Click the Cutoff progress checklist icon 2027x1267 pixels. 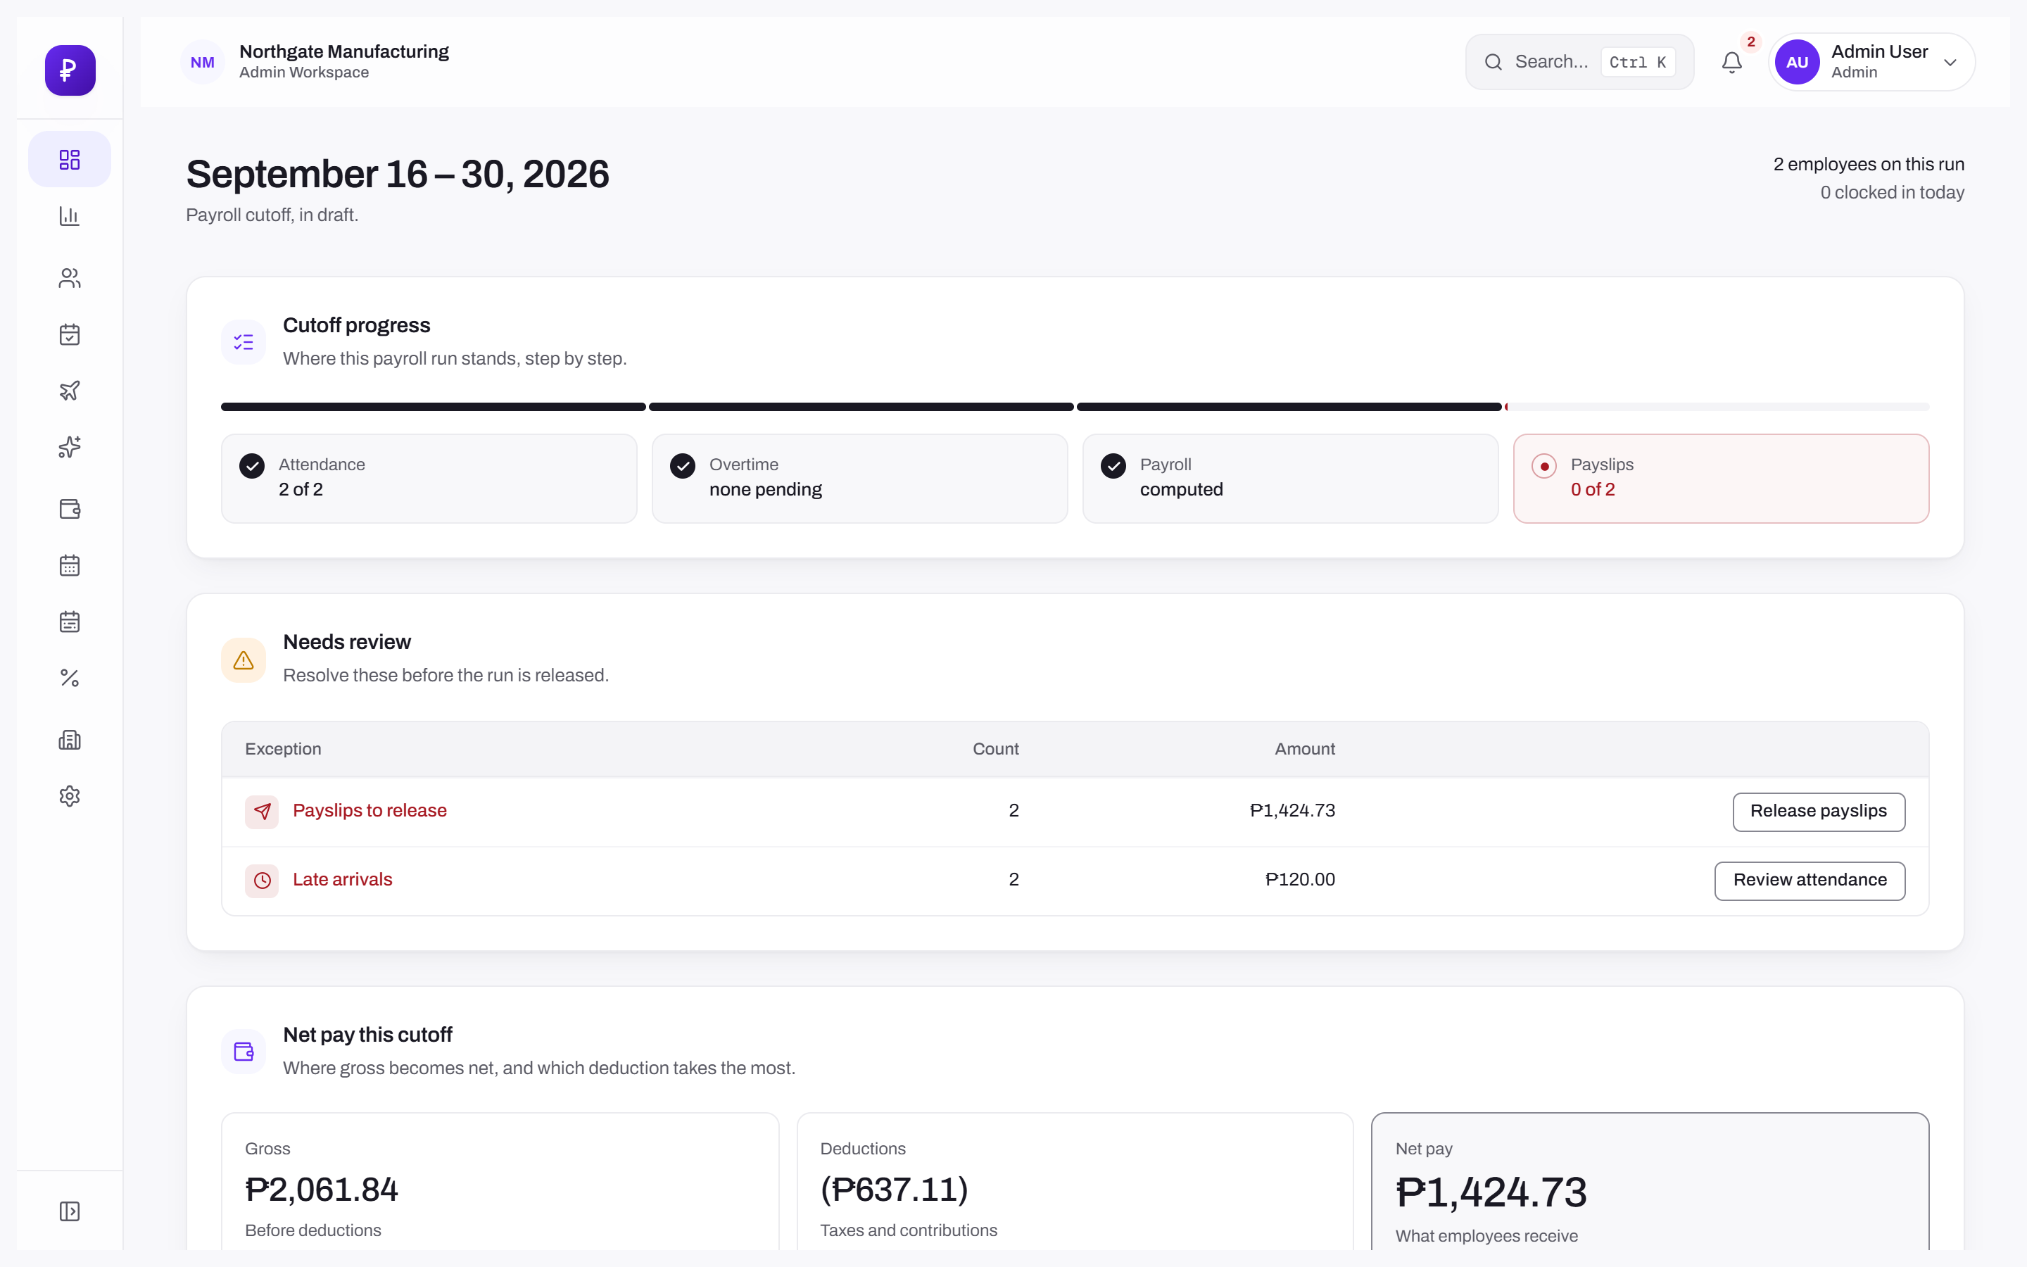pos(244,342)
